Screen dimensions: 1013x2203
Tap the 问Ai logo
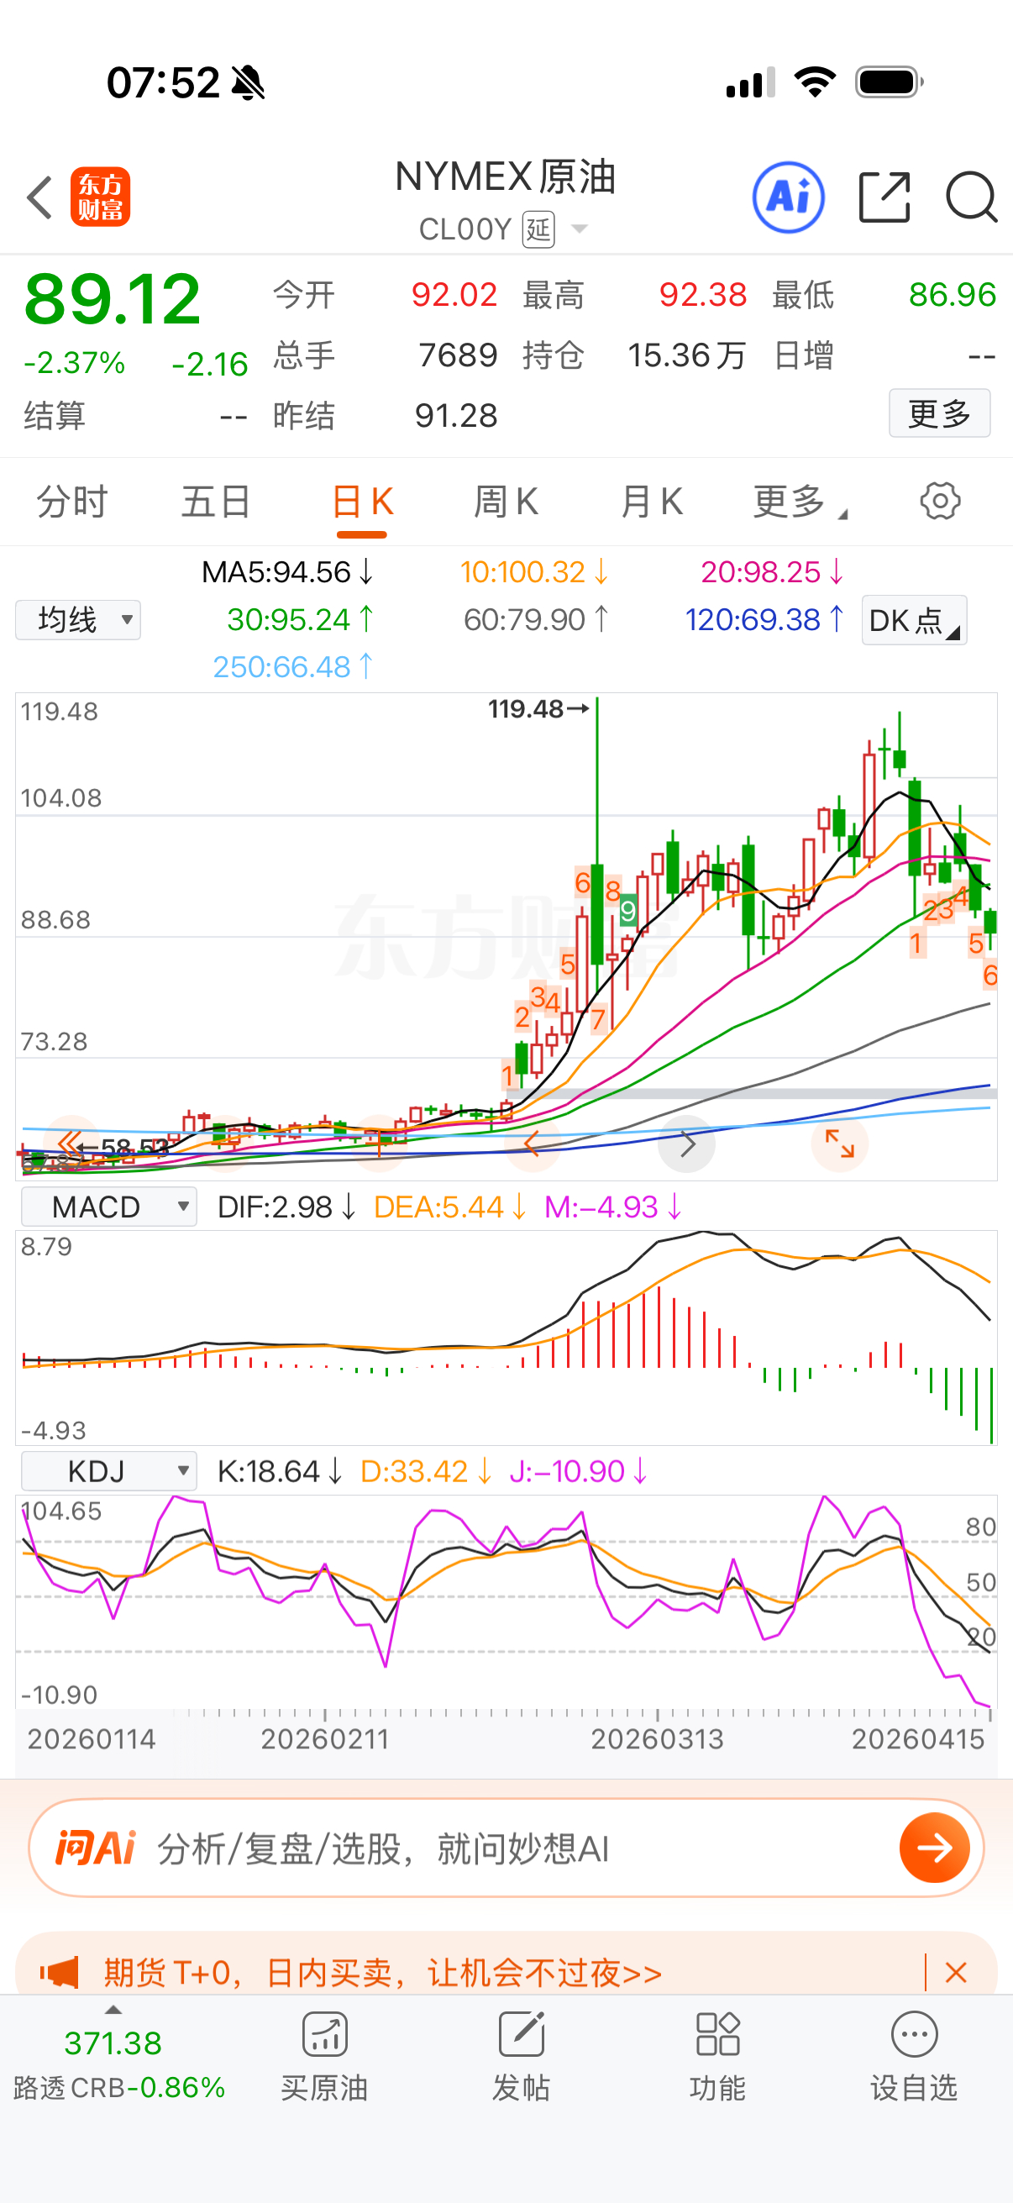click(x=96, y=1848)
